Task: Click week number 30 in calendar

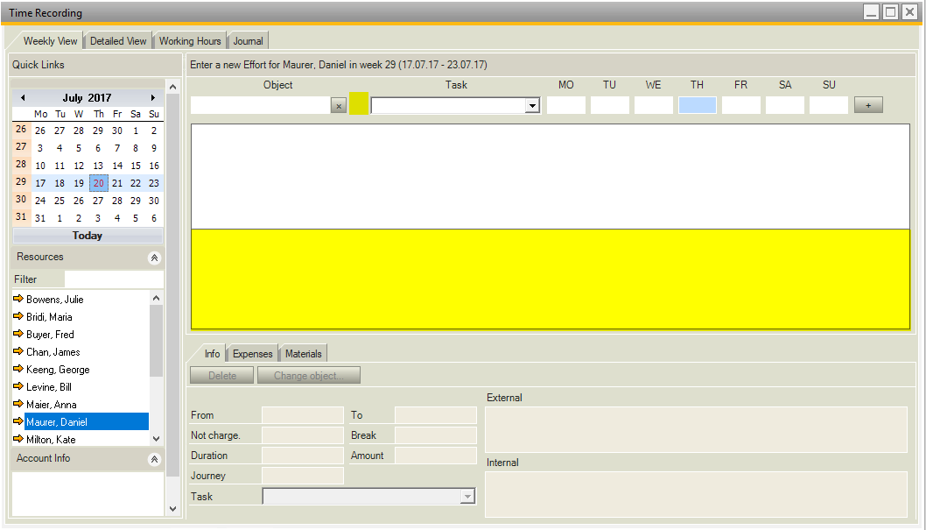Action: [x=21, y=200]
